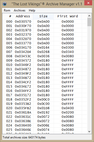
Task: Select address 0x03638E
Action: pyautogui.click(x=23, y=121)
